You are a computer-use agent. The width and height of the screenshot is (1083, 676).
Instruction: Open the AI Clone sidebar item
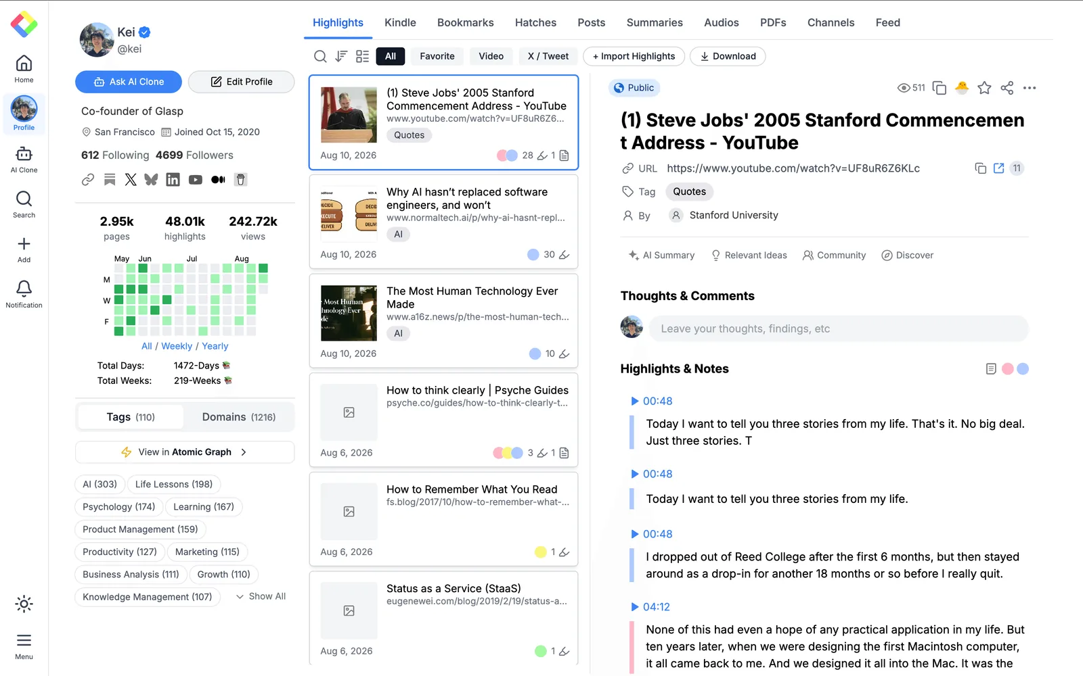[x=24, y=160]
